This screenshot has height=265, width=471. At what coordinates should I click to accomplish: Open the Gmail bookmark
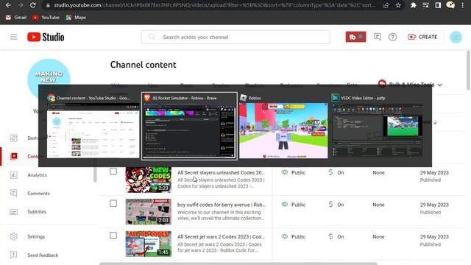16,18
